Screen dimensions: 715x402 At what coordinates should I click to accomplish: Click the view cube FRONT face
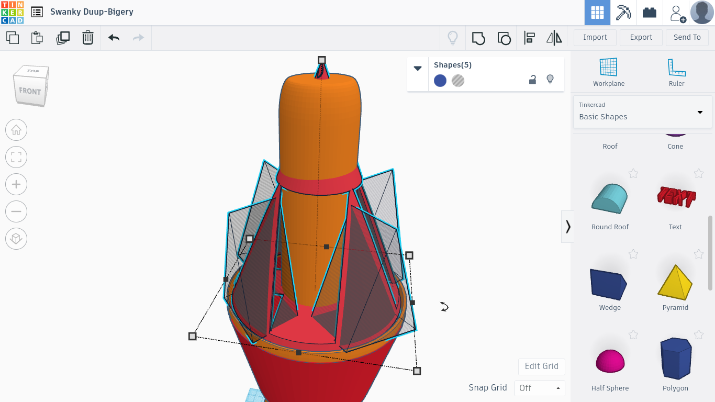tap(30, 91)
